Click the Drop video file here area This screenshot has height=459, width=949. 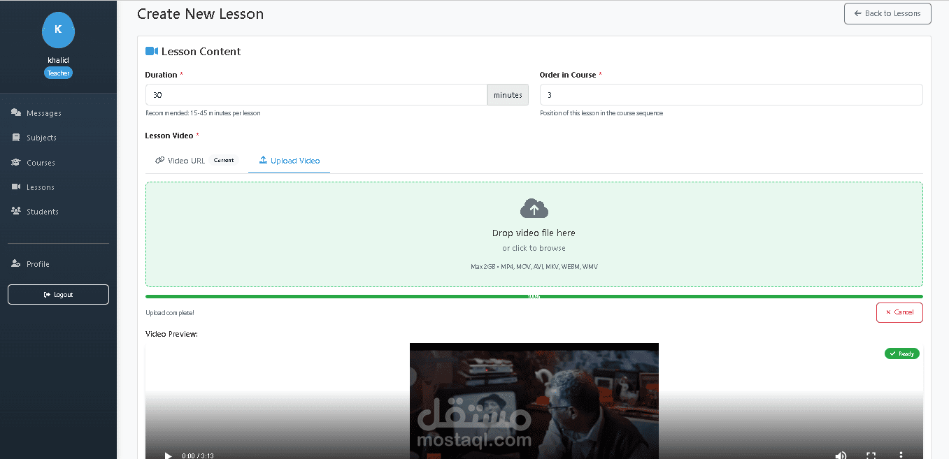point(534,234)
